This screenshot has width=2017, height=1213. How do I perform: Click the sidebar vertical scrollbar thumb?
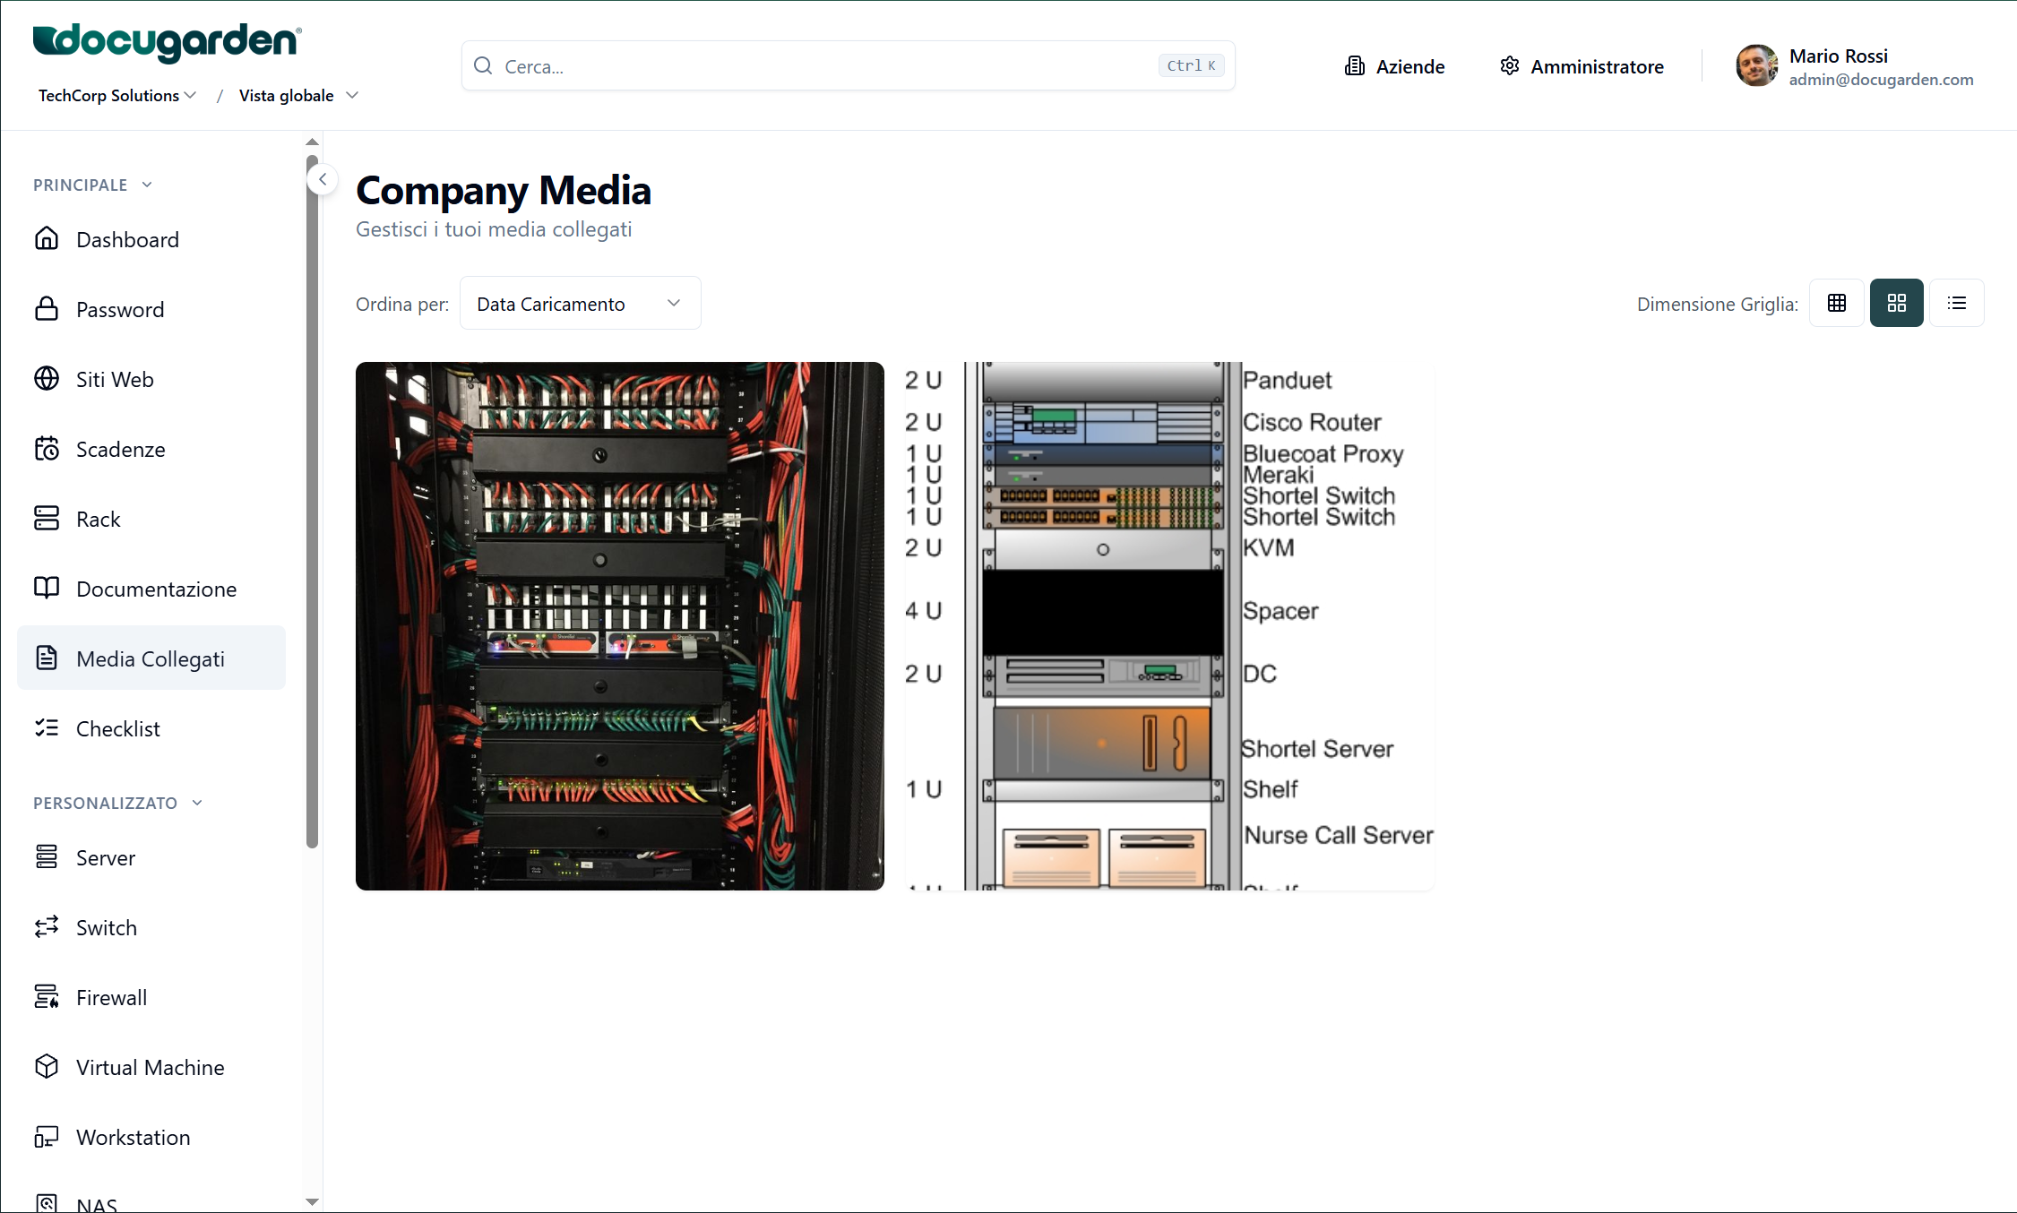coord(312,502)
